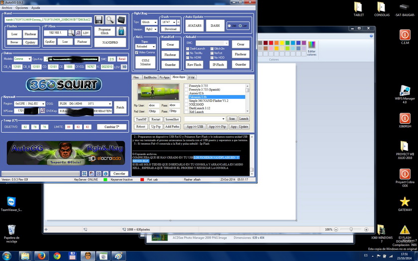The height and width of the screenshot is (261, 418).
Task: Click the blue globe icon next to Cancelar
Action: pyautogui.click(x=105, y=174)
